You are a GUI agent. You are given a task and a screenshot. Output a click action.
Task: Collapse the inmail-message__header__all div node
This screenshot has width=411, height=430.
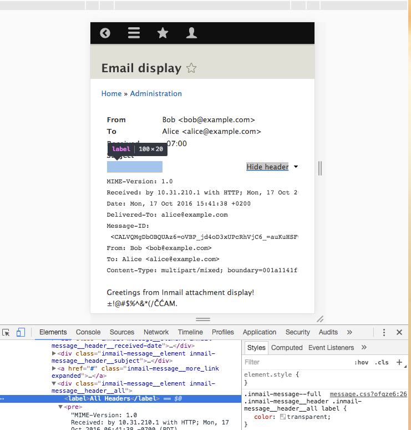click(54, 383)
